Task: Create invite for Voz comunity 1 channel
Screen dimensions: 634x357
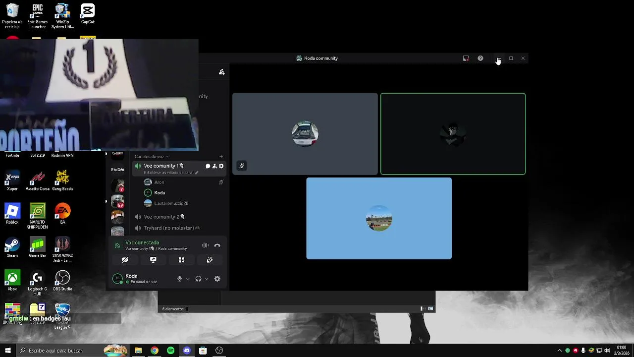Action: coord(214,166)
